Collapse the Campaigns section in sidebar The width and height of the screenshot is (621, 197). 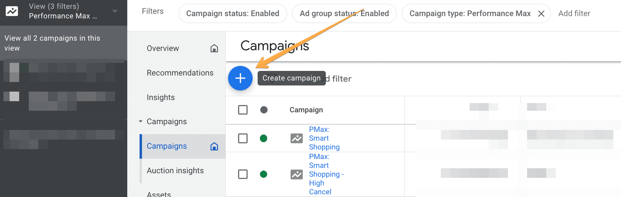pos(141,121)
